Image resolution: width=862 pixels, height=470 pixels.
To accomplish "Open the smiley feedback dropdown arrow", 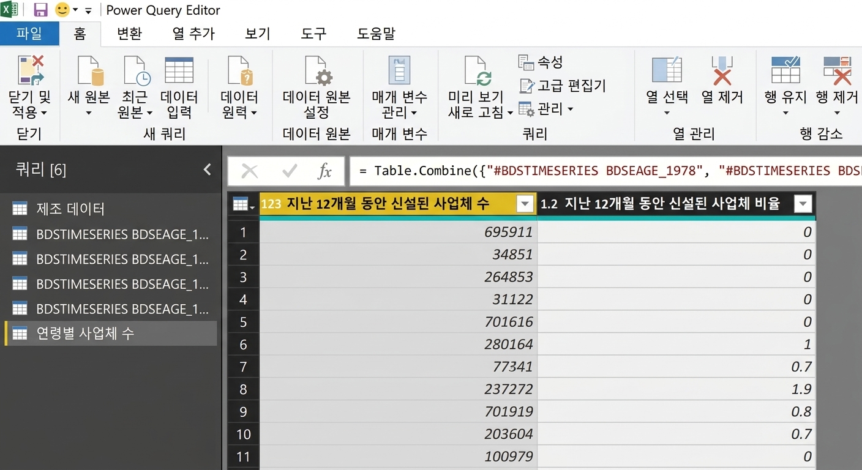I will click(x=75, y=10).
